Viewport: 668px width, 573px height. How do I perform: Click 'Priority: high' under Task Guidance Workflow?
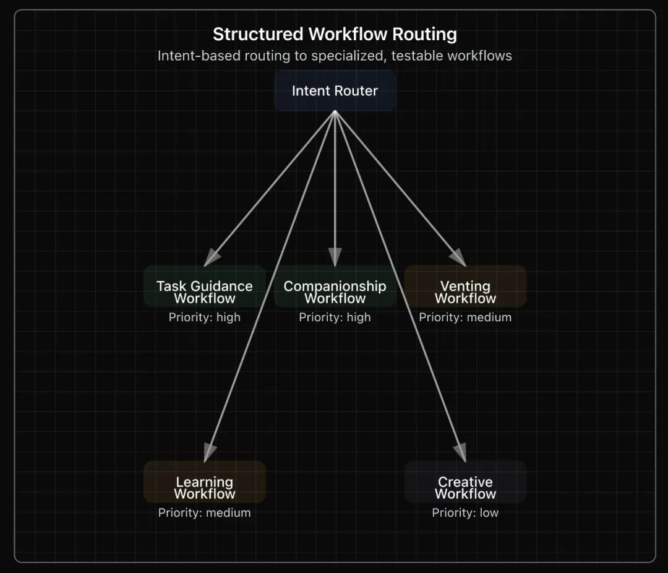(x=205, y=317)
